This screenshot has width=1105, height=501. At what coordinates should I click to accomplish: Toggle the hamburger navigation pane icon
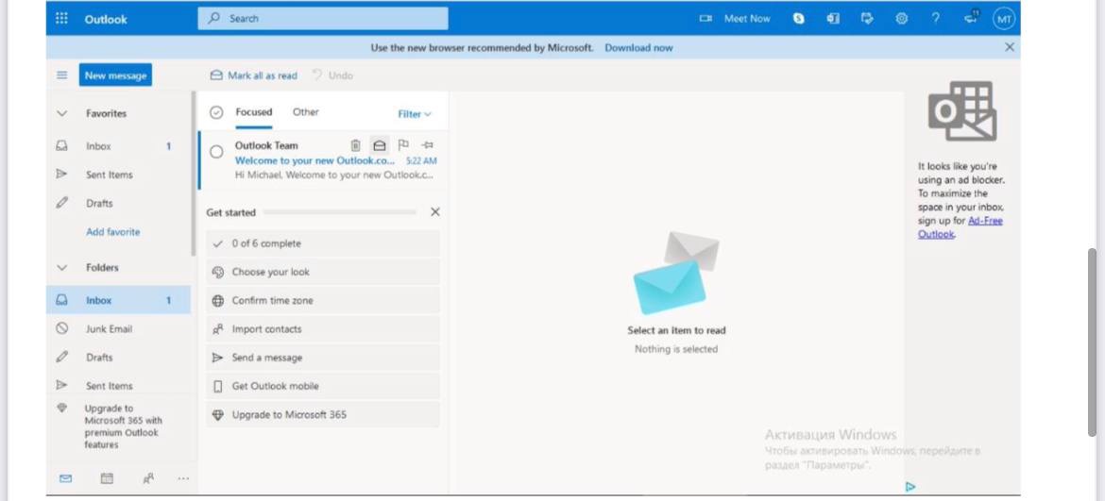pyautogui.click(x=62, y=75)
